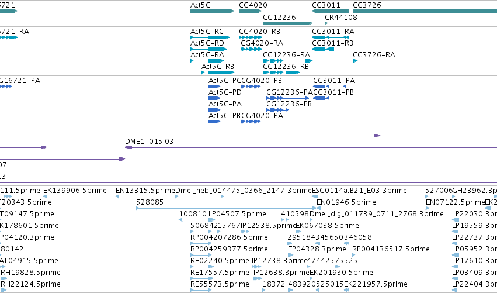
Task: Open EST RP004259377.5prime
Action: (229, 249)
